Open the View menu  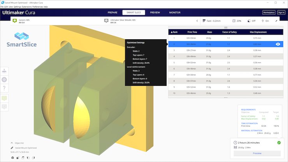11,7
